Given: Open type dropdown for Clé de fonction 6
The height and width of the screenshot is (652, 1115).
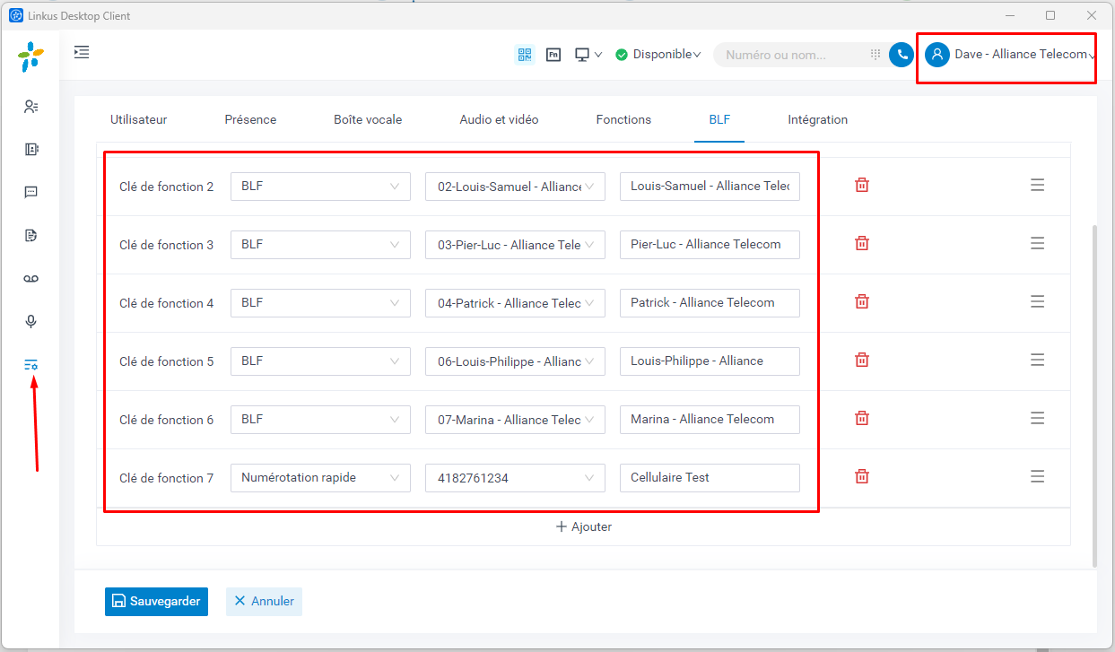Looking at the screenshot, I should pos(320,420).
